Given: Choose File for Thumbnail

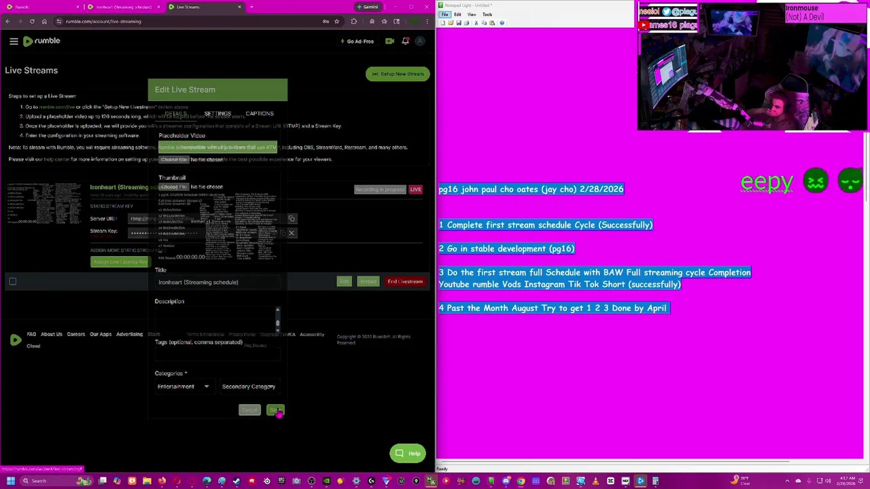Looking at the screenshot, I should [x=174, y=187].
